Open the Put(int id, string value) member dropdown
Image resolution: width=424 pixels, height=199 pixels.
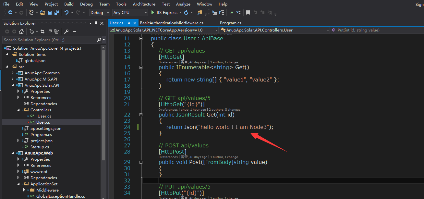377,30
